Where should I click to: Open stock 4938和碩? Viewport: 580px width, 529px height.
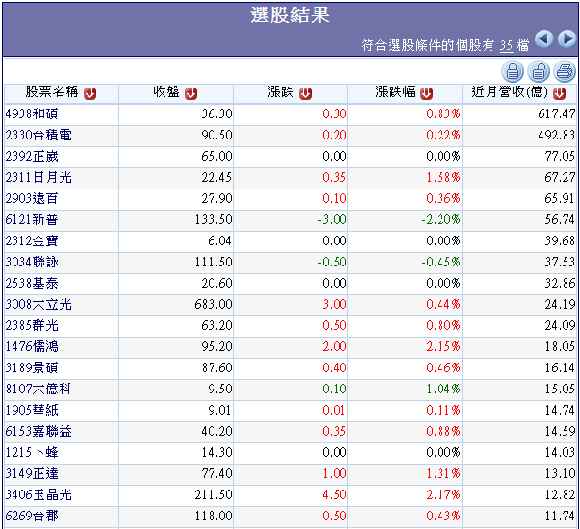[32, 113]
